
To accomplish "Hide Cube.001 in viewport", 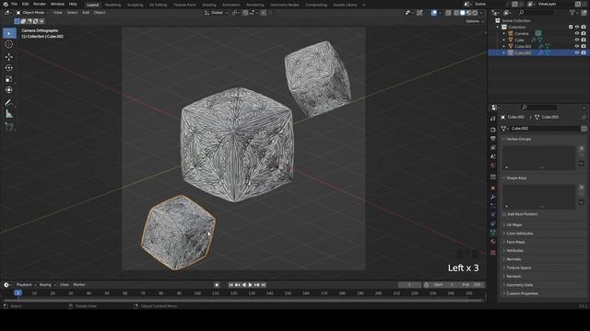I will [577, 46].
